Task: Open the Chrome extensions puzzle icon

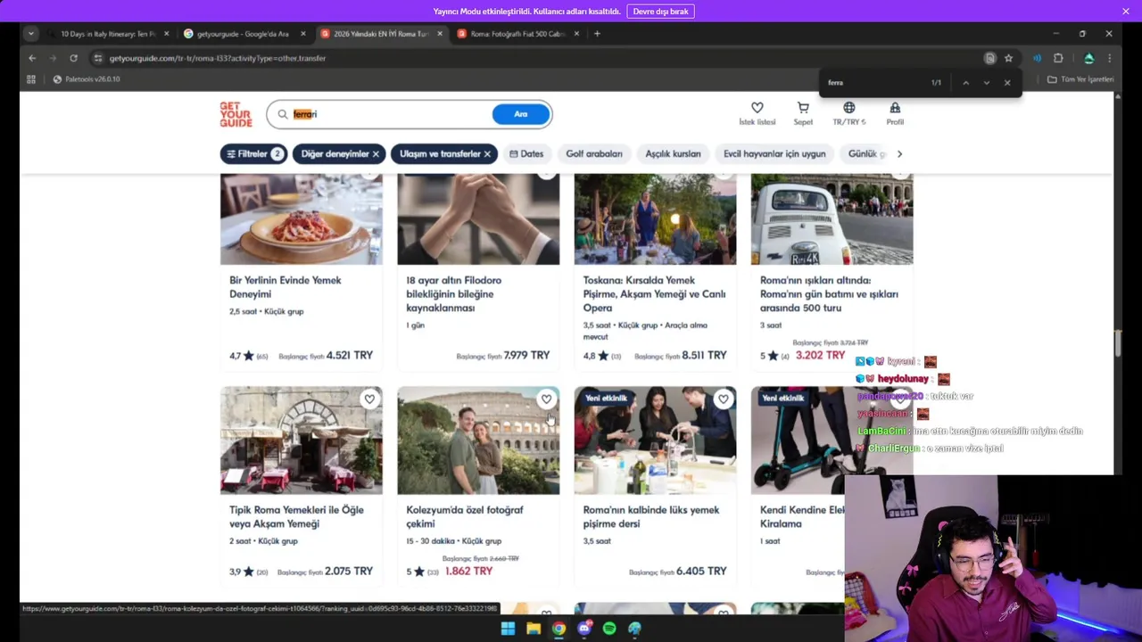Action: pos(1058,58)
